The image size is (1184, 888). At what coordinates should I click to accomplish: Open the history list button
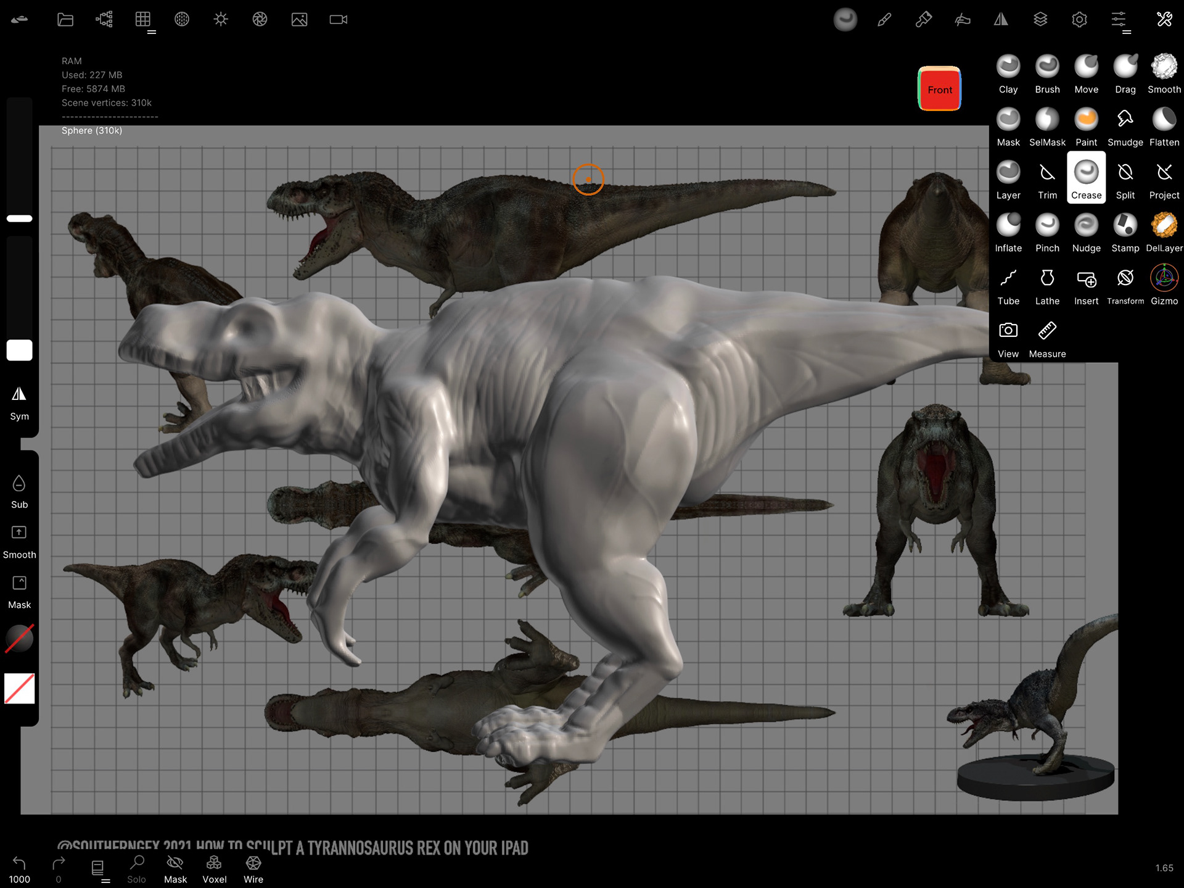coord(98,869)
